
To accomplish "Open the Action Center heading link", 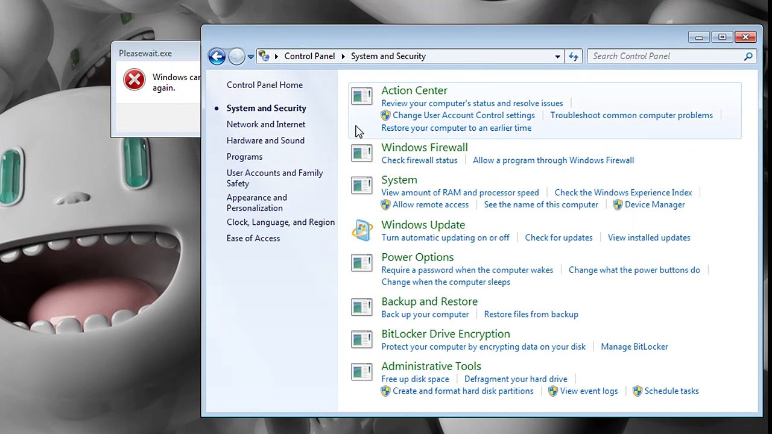I will coord(414,90).
